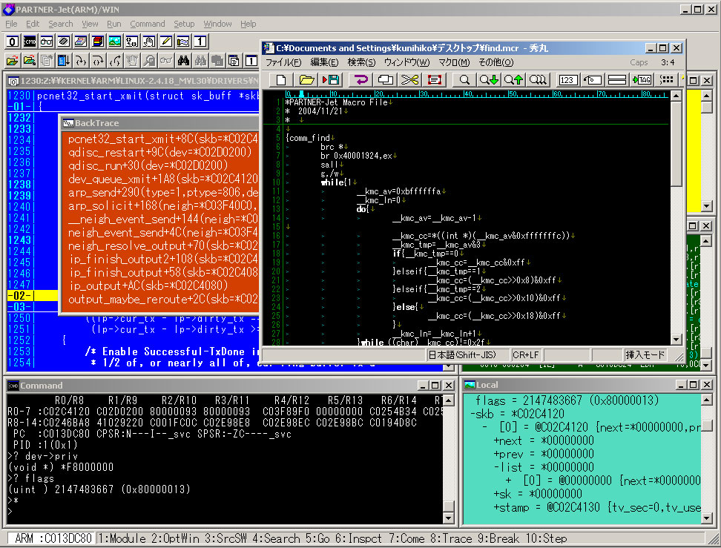Click the open folder load icon in second toolbar row
Screen dimensions: 721x548
[x=13, y=60]
